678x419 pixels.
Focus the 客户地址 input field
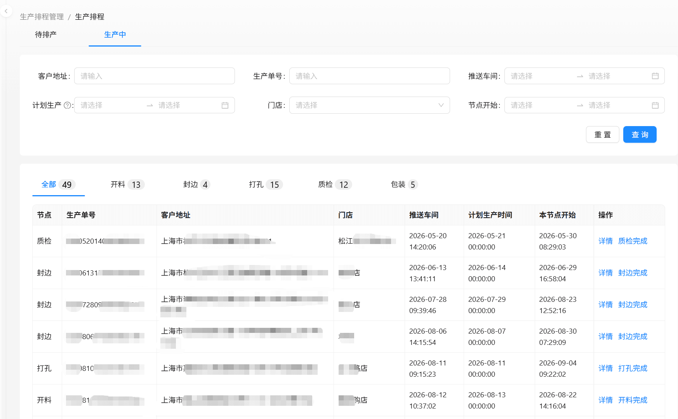[155, 76]
